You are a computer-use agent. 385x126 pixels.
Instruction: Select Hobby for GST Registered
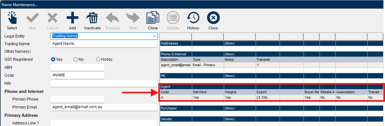coord(98,59)
